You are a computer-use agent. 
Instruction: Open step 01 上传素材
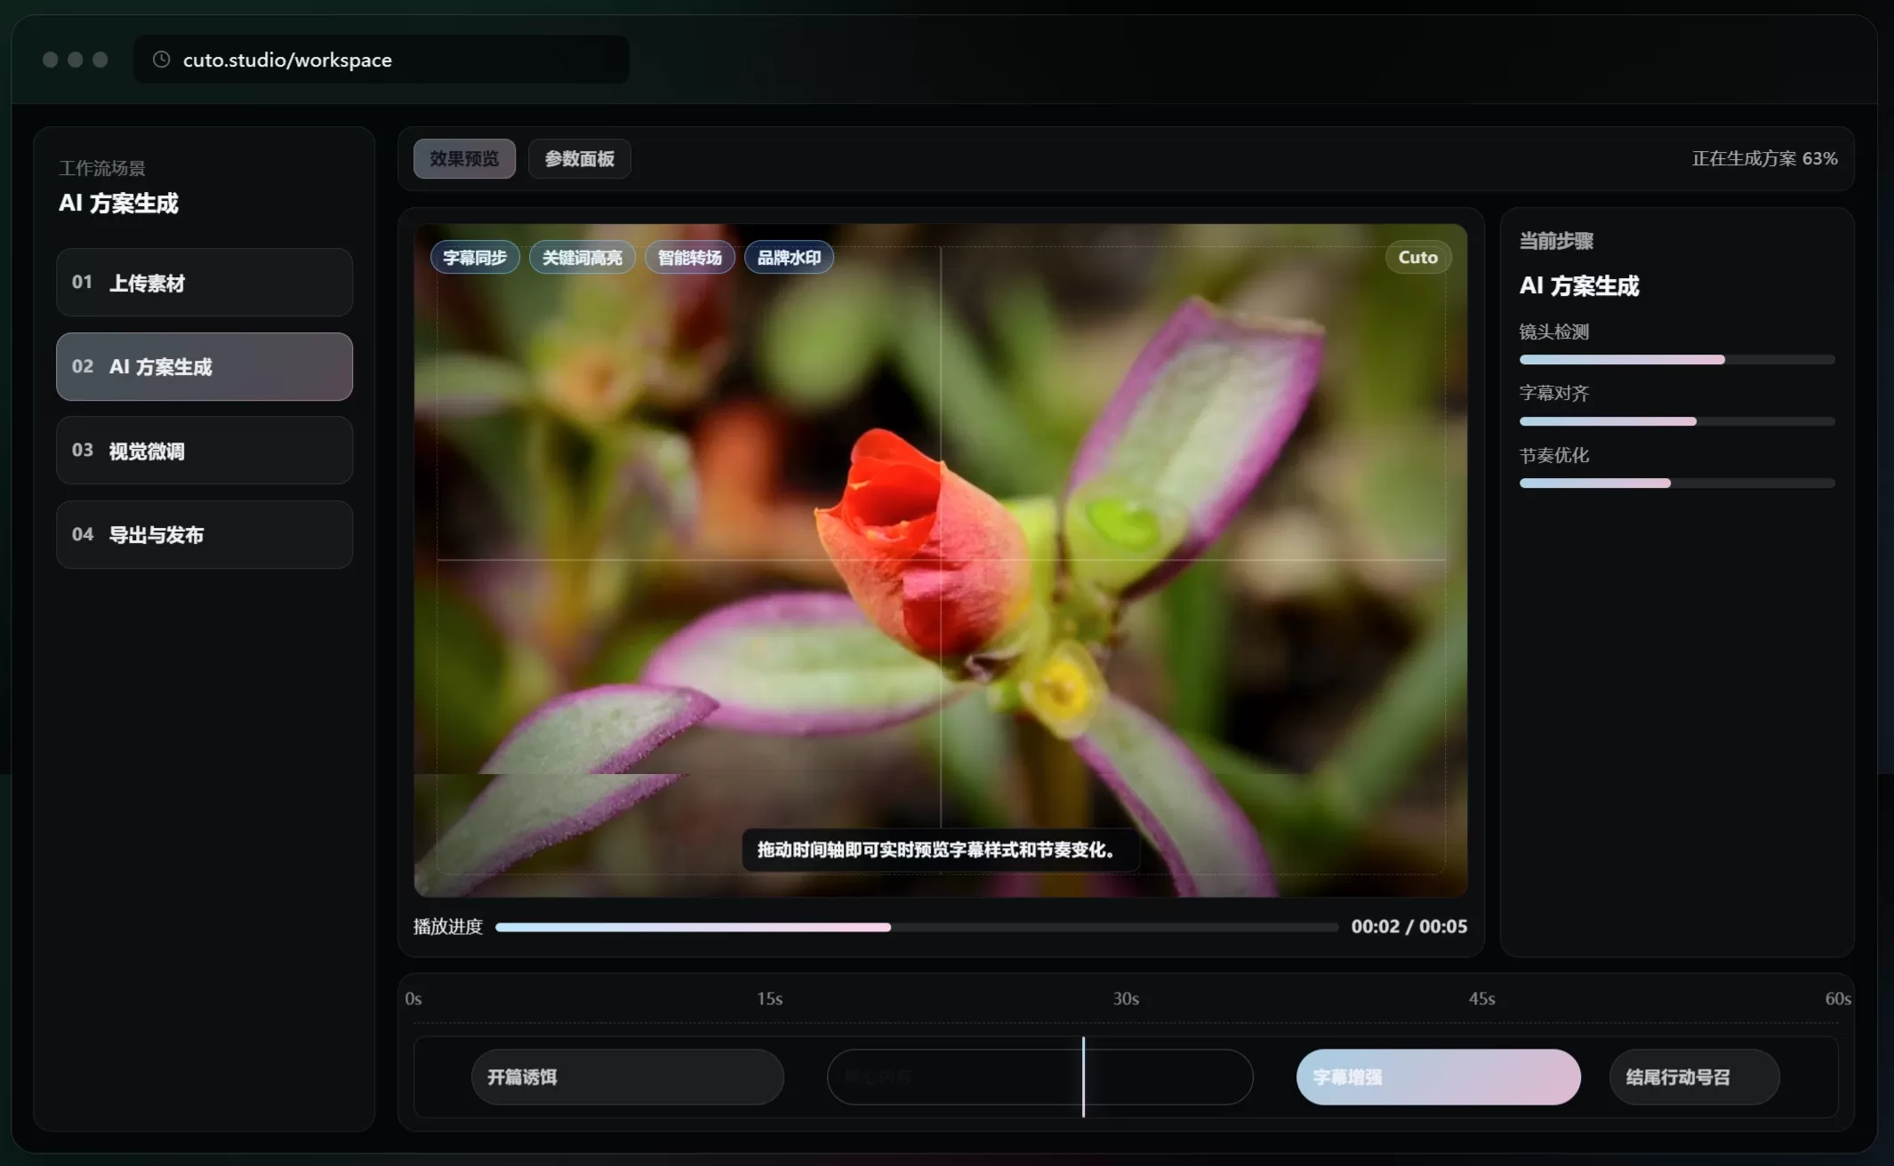coord(205,283)
